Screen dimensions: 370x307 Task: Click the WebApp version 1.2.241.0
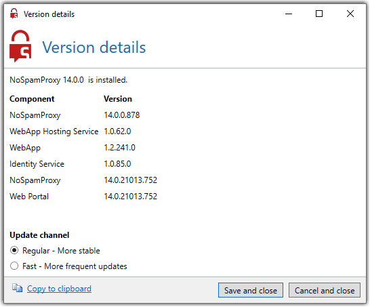(x=120, y=148)
